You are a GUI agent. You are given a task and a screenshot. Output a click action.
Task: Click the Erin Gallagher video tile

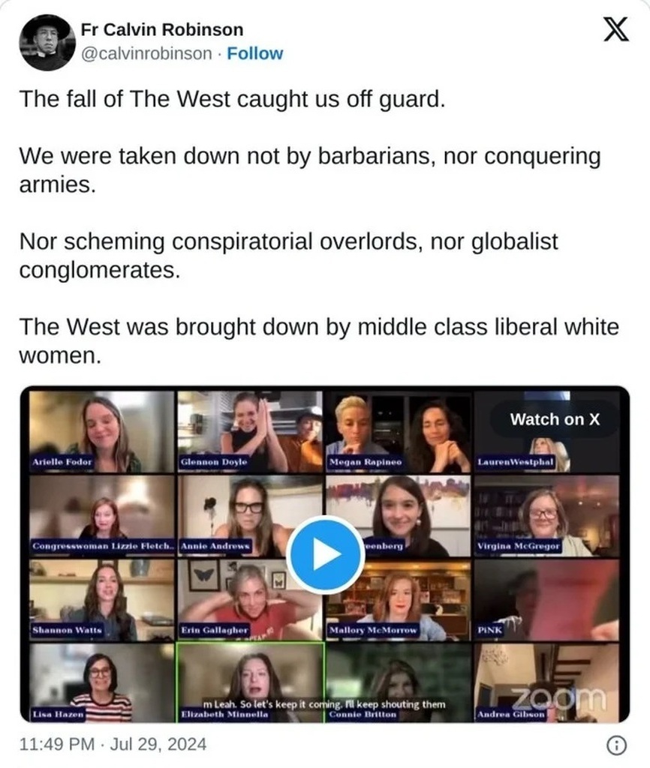coord(250,600)
